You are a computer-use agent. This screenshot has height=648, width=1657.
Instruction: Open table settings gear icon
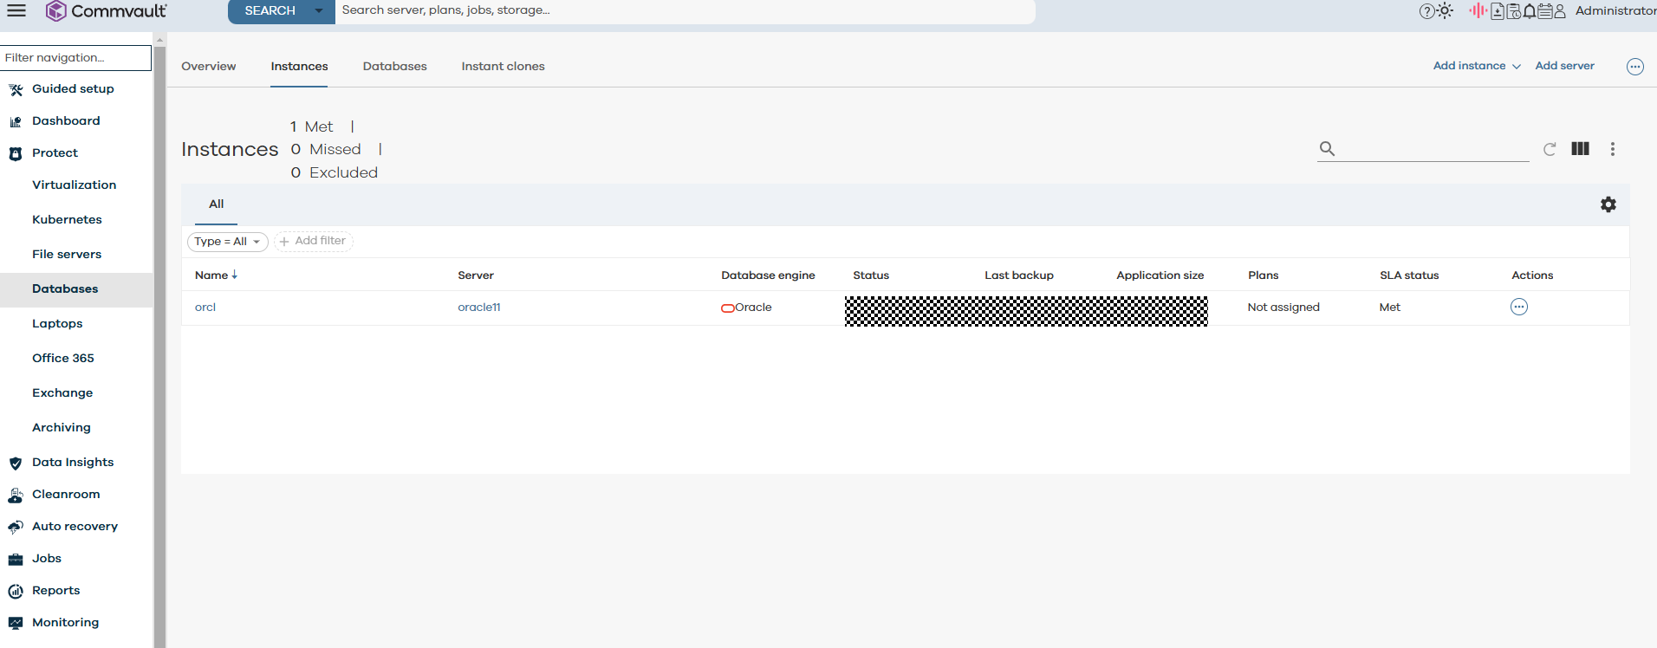[1608, 204]
